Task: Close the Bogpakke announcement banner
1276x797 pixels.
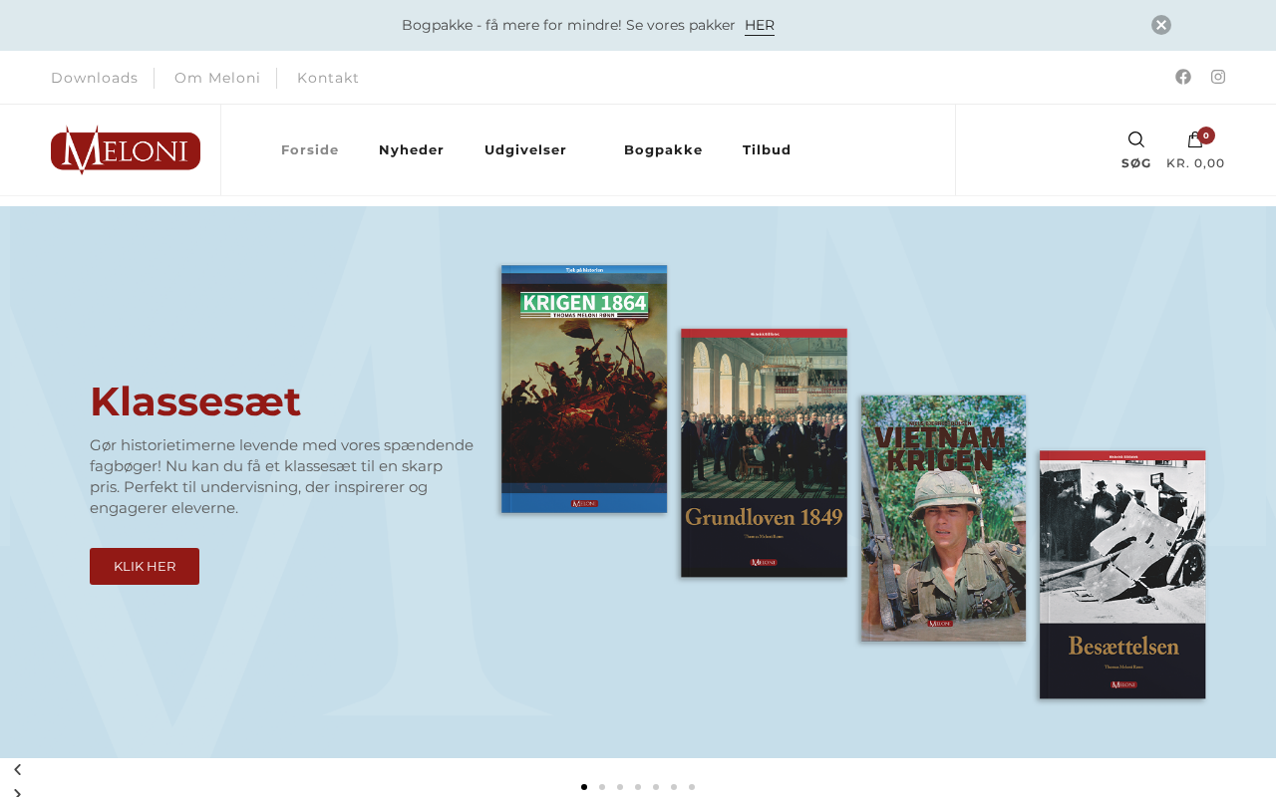Action: [x=1161, y=25]
